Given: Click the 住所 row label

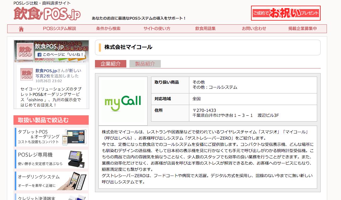Looking at the screenshot, I should click(159, 110).
